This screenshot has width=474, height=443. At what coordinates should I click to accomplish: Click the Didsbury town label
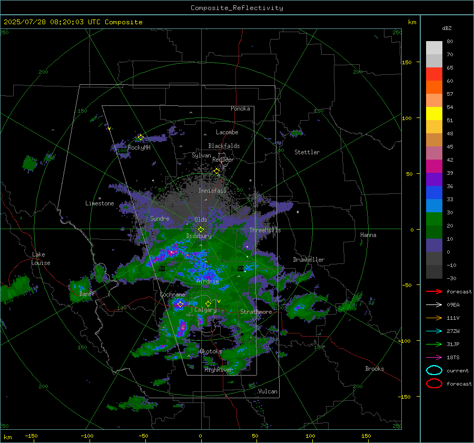coord(199,236)
